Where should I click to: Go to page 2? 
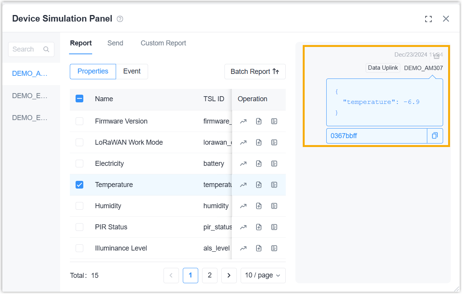tap(209, 276)
